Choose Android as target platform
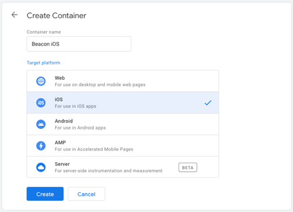Viewport: 293px width, 212px height. point(122,124)
